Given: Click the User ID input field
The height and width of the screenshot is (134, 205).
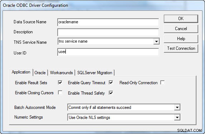Looking at the screenshot, I should click(x=108, y=52).
